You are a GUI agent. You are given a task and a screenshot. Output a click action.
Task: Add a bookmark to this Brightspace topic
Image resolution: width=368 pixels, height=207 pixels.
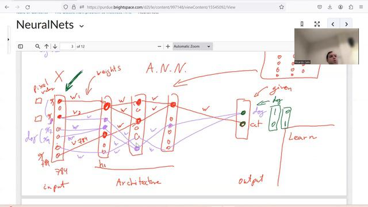pyautogui.click(x=302, y=24)
